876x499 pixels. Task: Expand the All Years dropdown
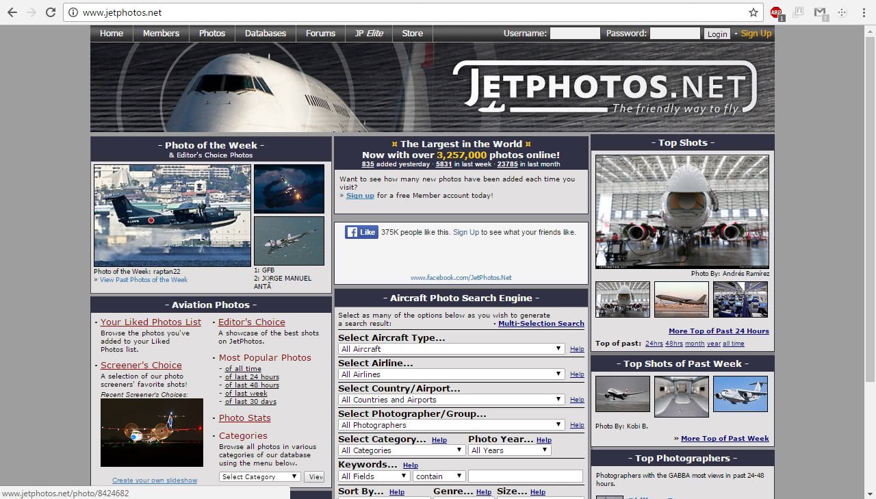509,450
